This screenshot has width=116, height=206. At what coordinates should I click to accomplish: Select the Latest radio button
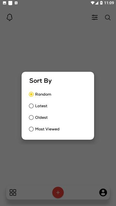click(x=31, y=106)
